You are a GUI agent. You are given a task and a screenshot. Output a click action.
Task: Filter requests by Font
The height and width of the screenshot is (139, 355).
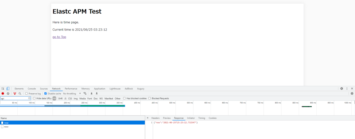90,98
